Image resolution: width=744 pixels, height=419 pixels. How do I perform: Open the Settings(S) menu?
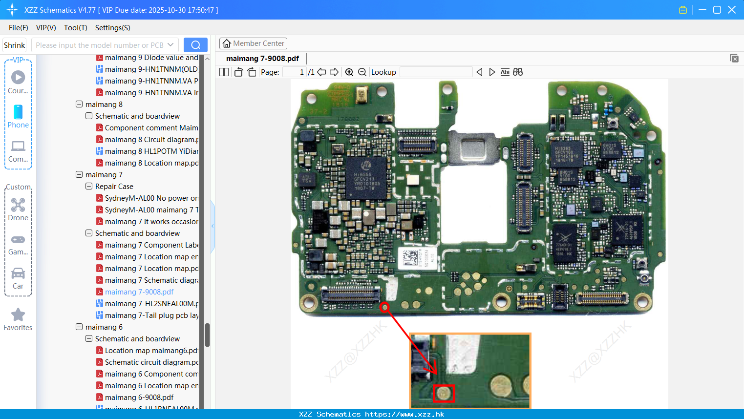[x=113, y=28]
